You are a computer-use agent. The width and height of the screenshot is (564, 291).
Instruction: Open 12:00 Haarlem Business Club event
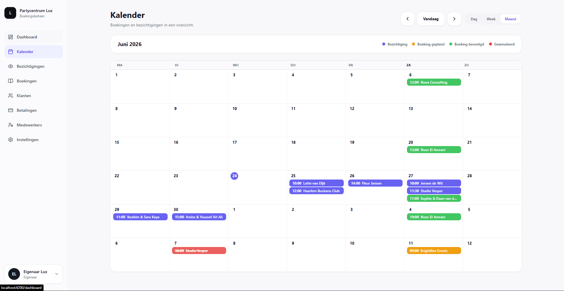(316, 191)
